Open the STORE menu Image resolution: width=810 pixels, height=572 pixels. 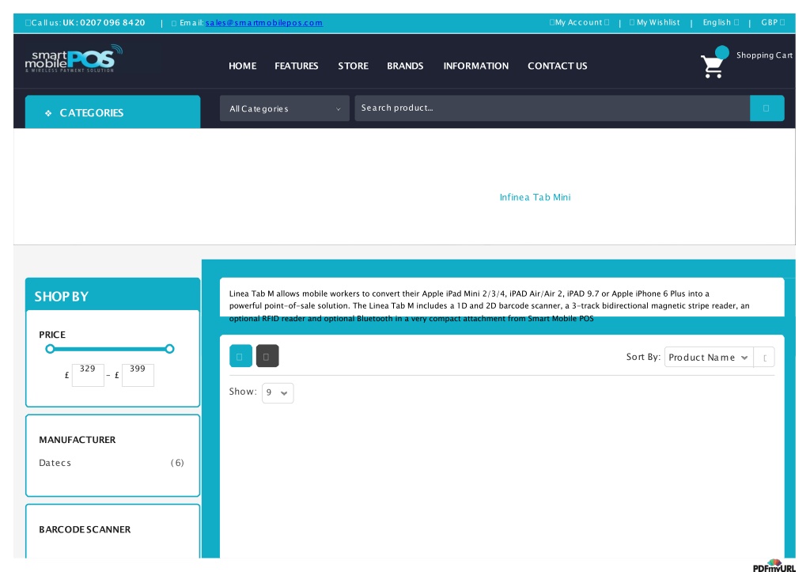click(354, 66)
